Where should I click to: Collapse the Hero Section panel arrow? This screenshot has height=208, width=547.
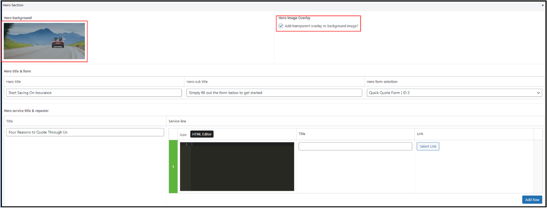(x=543, y=6)
